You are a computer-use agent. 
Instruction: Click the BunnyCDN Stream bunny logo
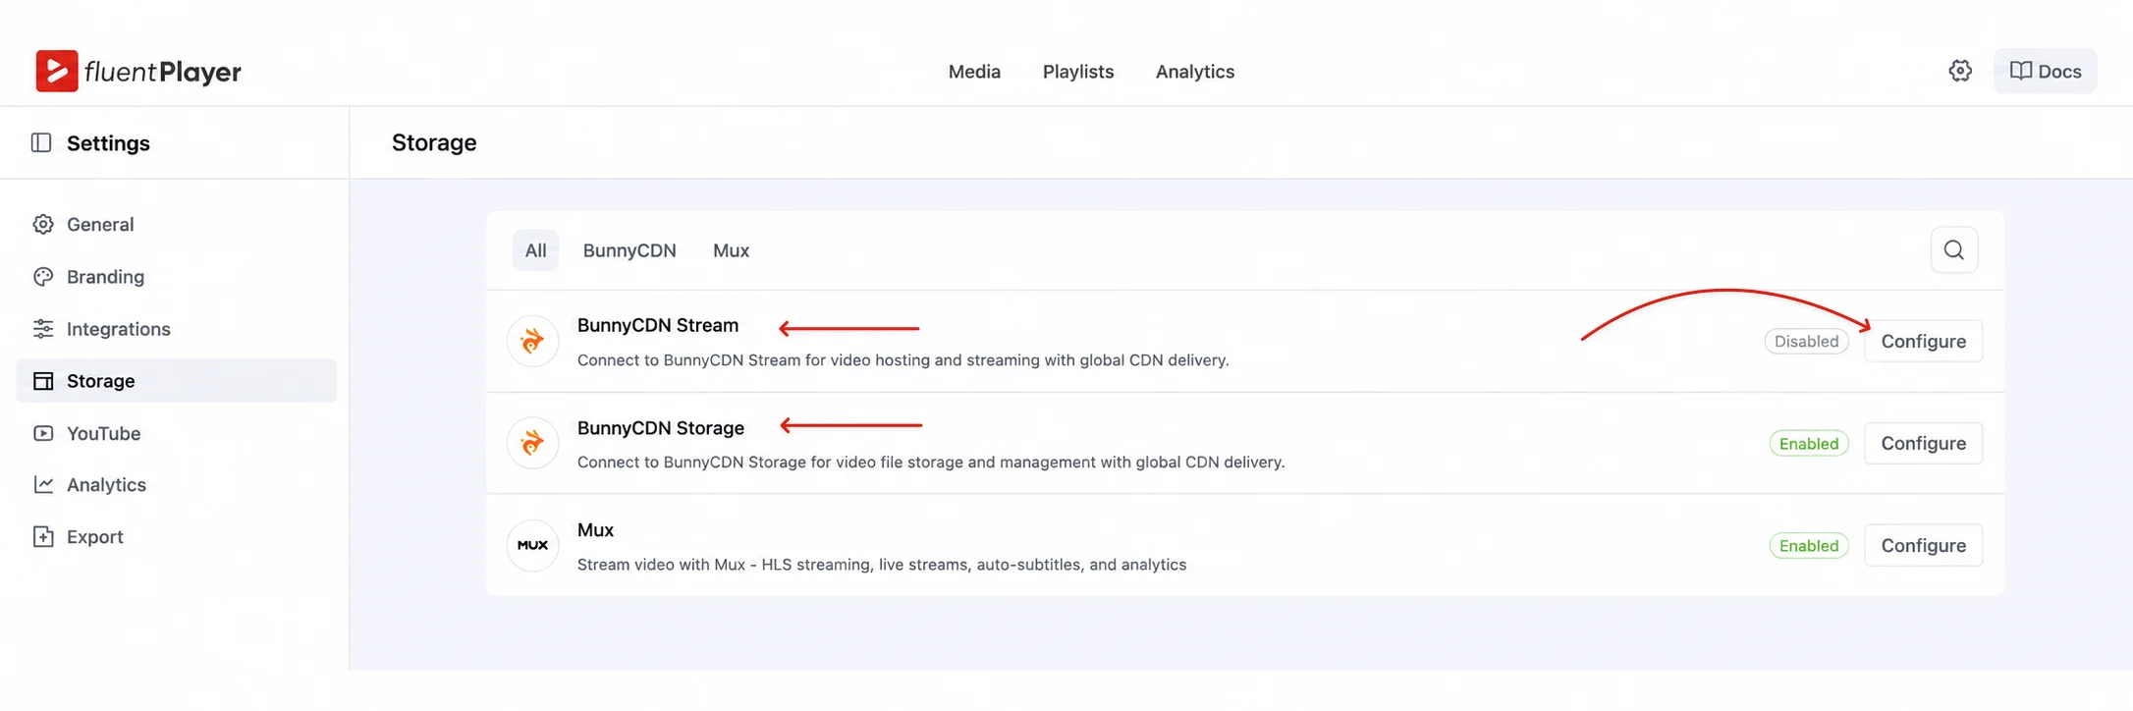point(532,341)
